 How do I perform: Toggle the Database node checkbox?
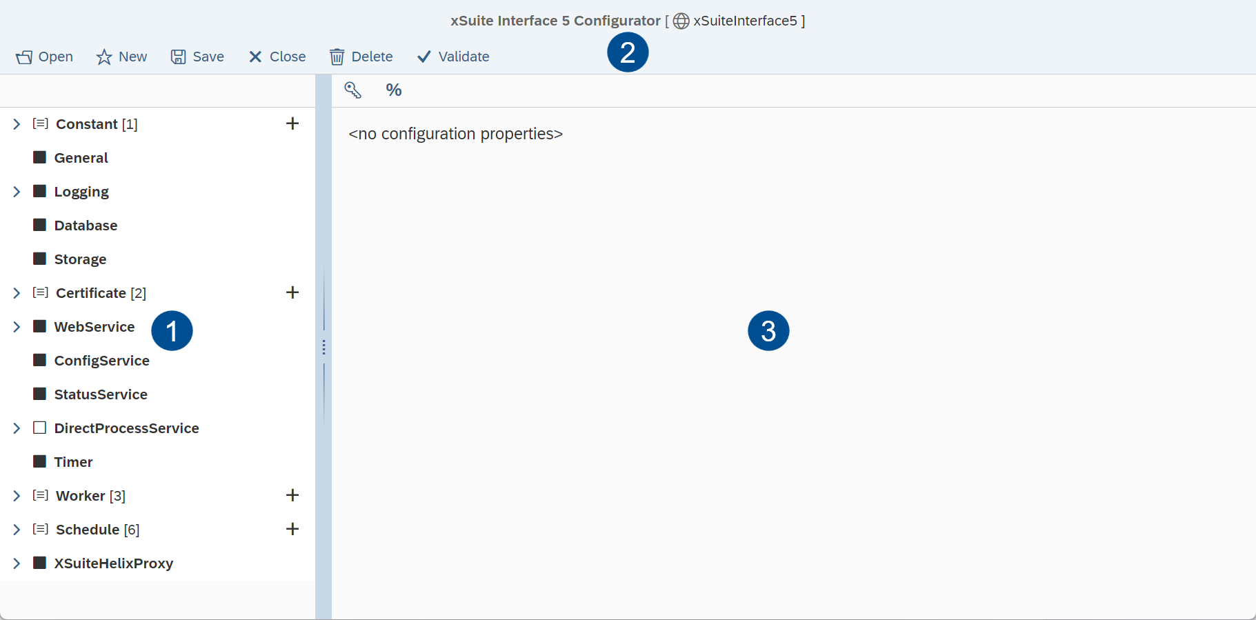point(40,225)
